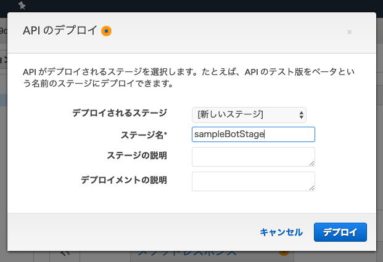Click the API のデプロイ dialog title

coord(60,31)
